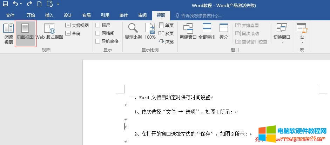Switch to the 插入 tab
This screenshot has height=145, width=330.
(49, 15)
